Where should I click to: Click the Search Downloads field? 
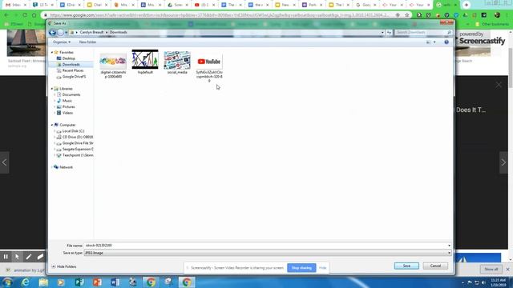[x=420, y=32]
